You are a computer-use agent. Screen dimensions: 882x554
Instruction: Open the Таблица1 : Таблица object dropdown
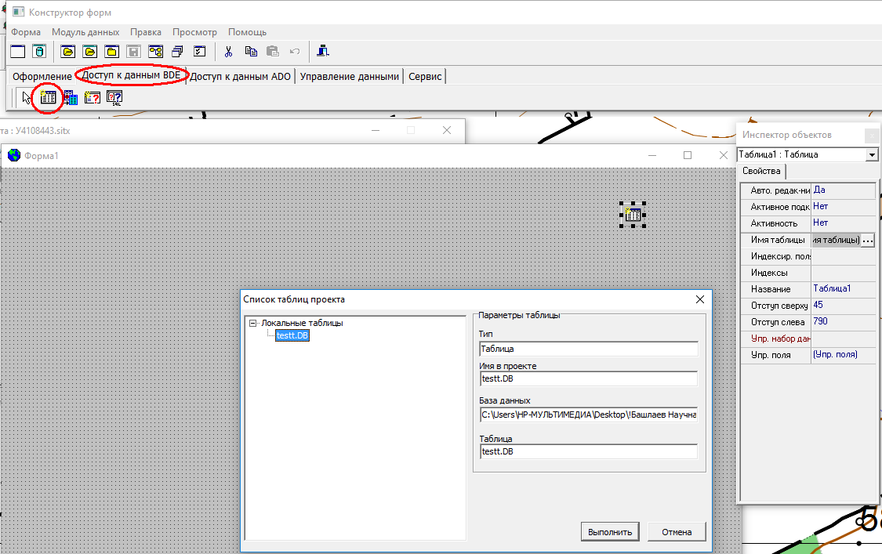(x=872, y=154)
